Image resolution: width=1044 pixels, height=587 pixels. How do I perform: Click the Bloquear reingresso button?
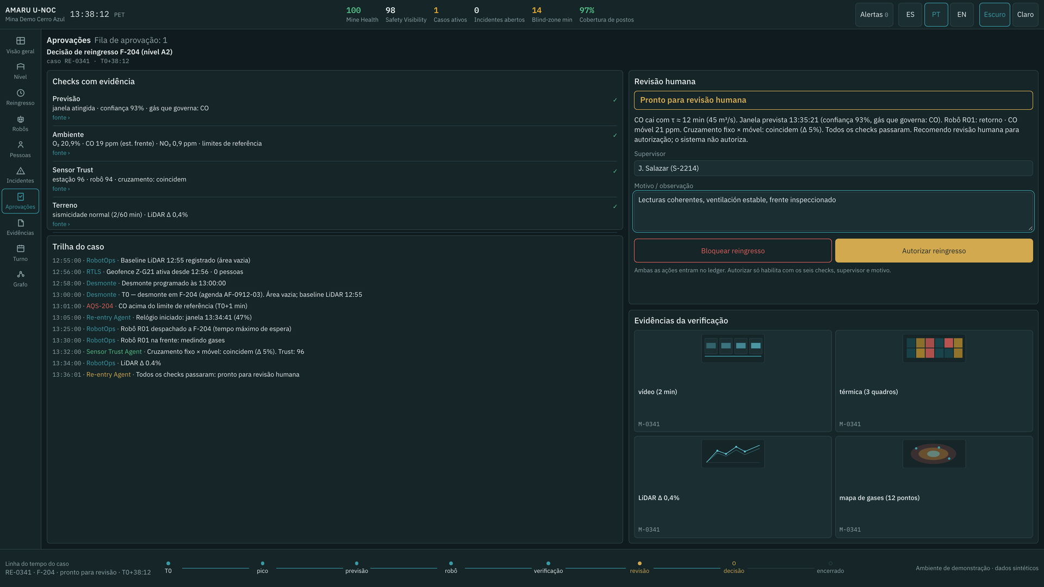(732, 251)
